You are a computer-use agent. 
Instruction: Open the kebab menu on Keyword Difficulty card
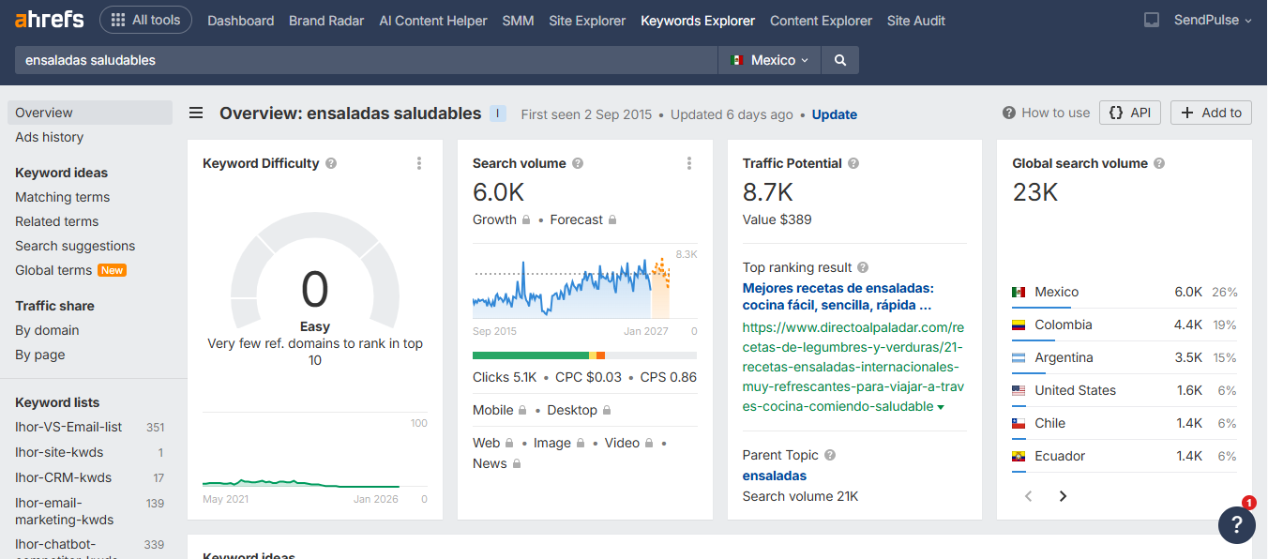419,162
